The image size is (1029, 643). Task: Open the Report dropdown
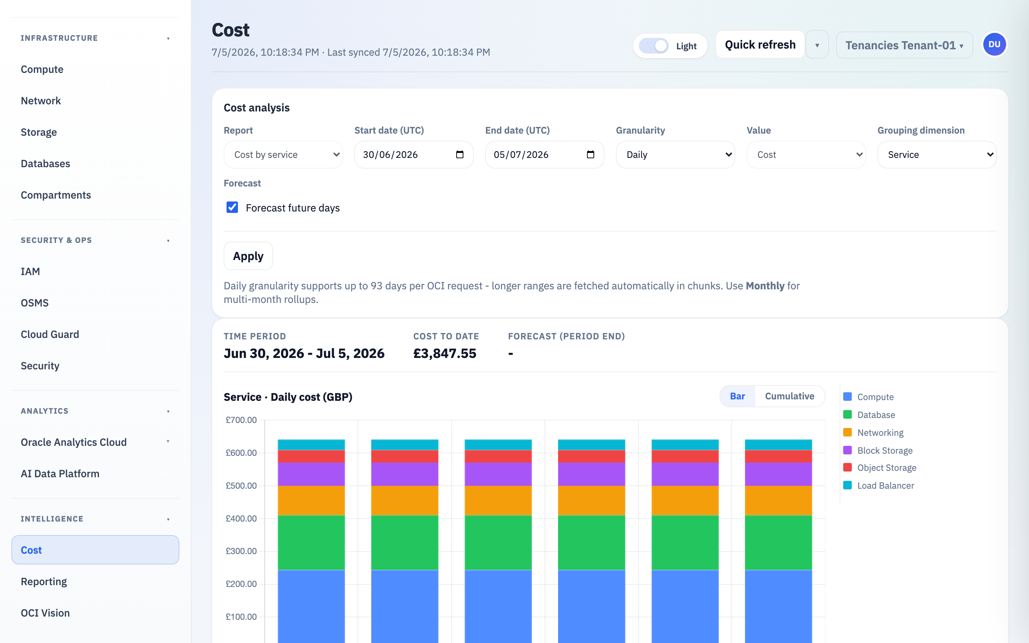(283, 155)
